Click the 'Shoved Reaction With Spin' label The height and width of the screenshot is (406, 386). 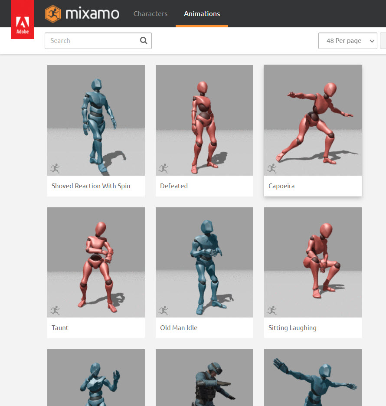pos(91,186)
